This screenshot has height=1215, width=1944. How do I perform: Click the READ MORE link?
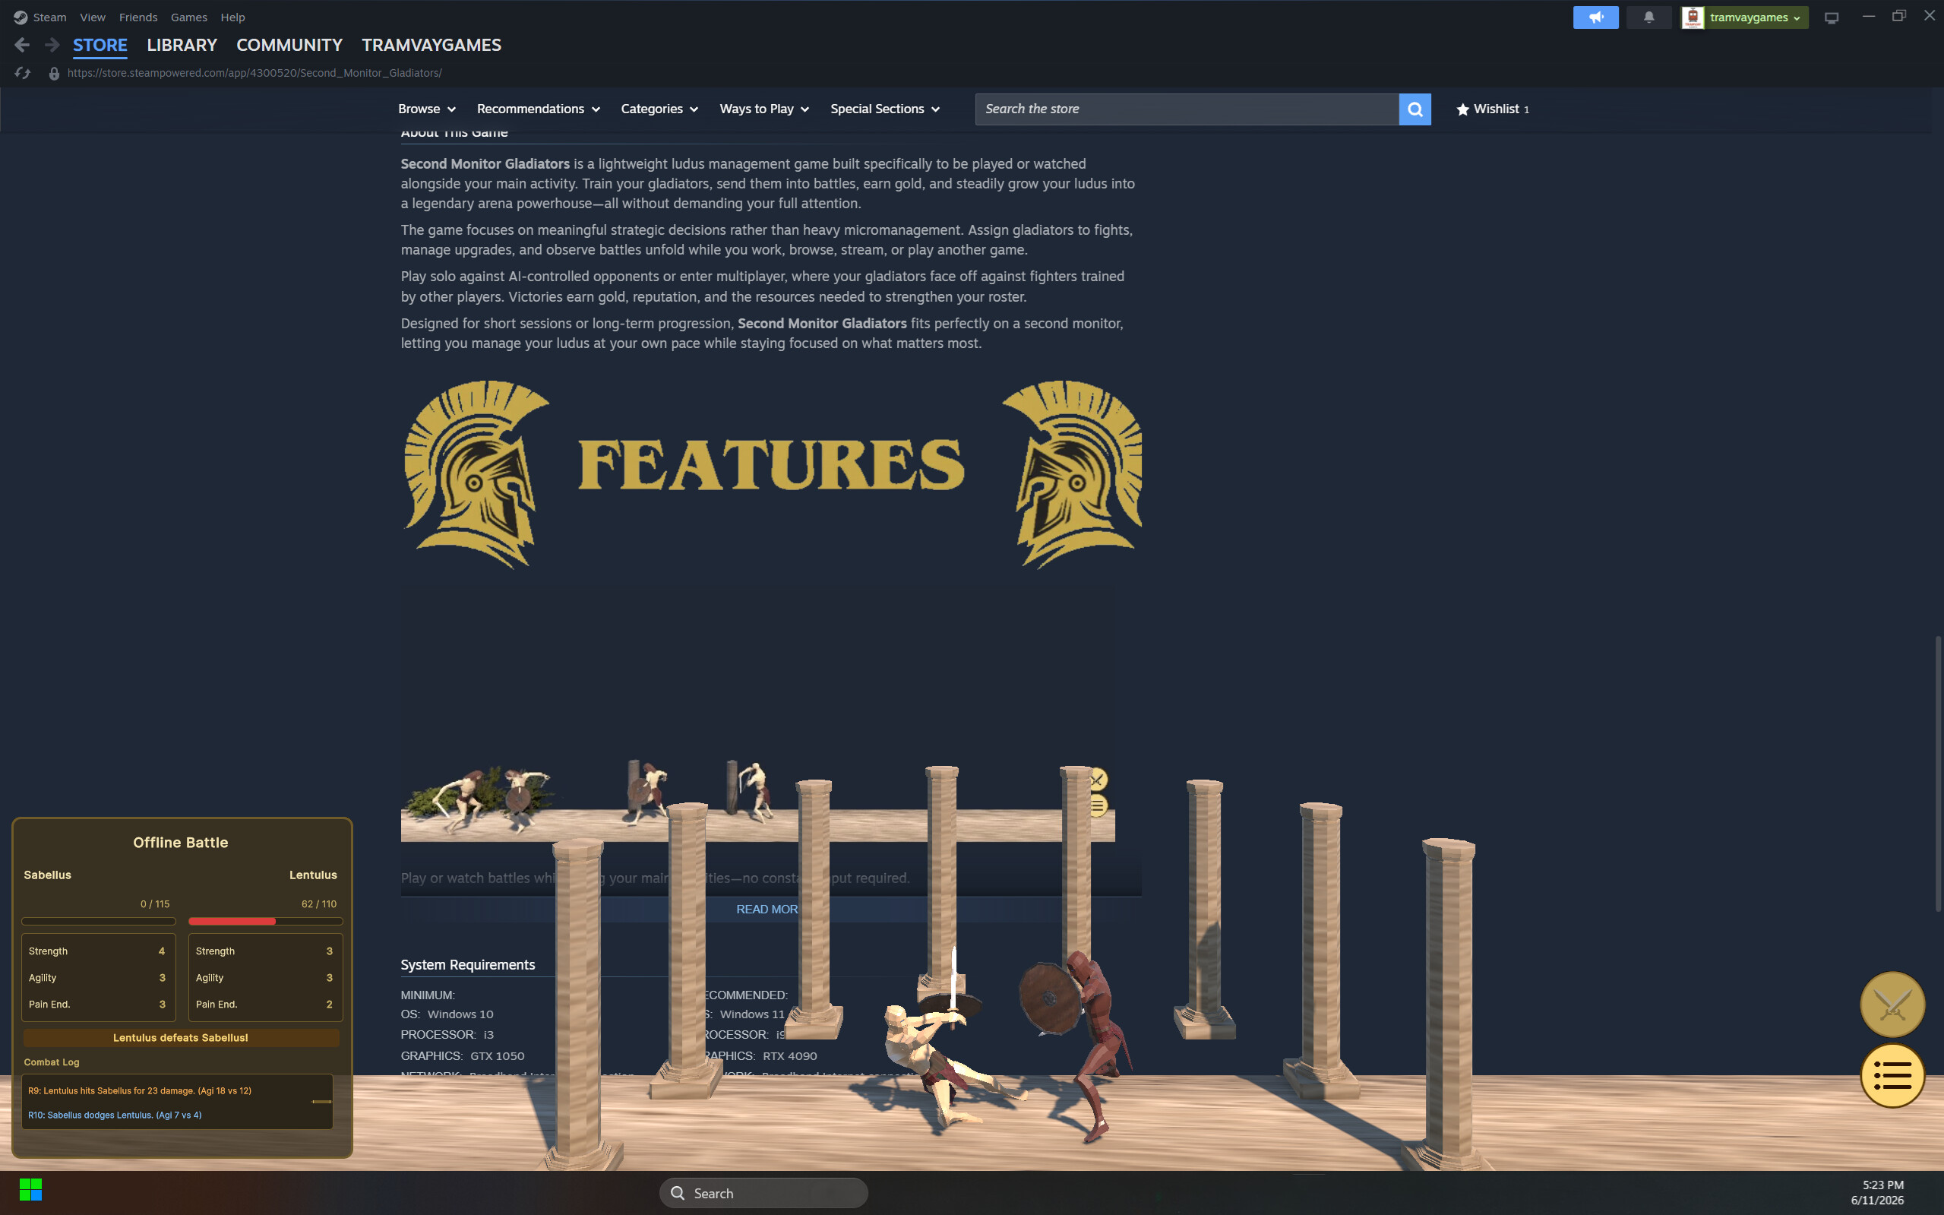767,909
